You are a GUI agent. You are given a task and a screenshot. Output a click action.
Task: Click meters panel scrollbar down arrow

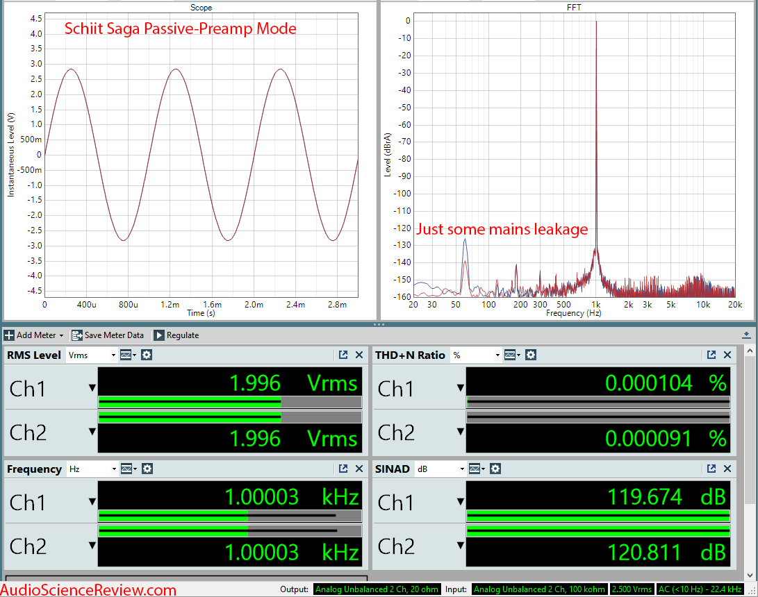tap(750, 575)
